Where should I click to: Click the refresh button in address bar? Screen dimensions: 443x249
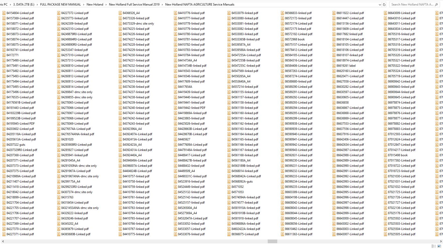384,5
